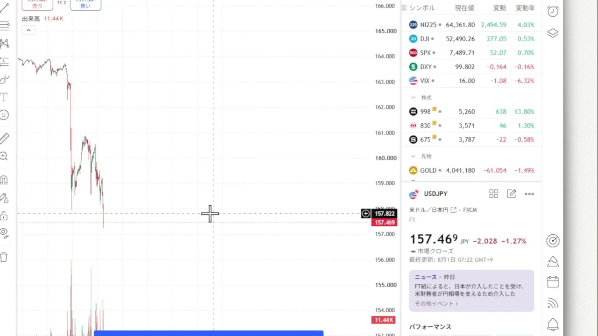Viewport: 598px width, 336px height.
Task: Click the USDJPY symbol name in details
Action: point(435,194)
